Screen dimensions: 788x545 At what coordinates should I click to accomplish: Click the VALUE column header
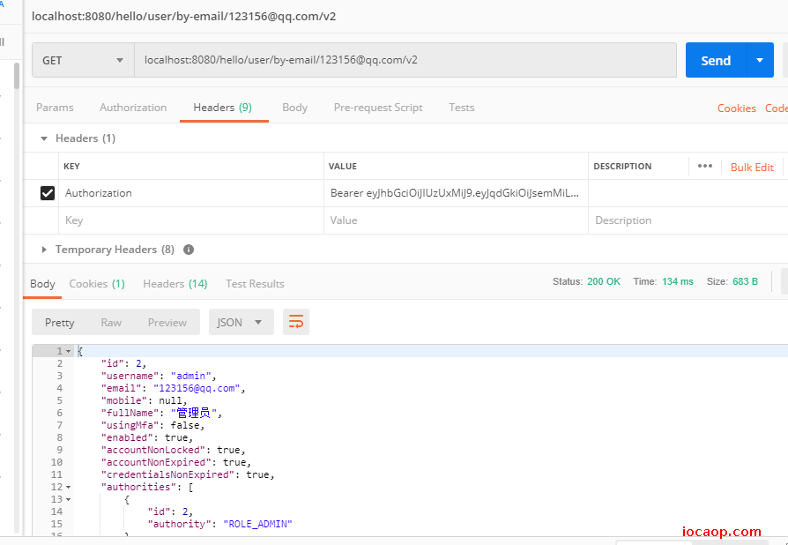343,167
